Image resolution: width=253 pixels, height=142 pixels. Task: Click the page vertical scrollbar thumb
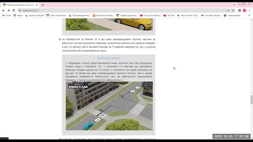tap(251, 100)
